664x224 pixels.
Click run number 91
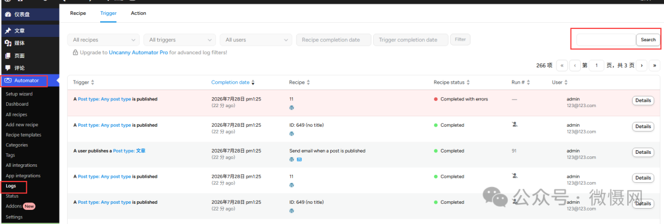514,151
